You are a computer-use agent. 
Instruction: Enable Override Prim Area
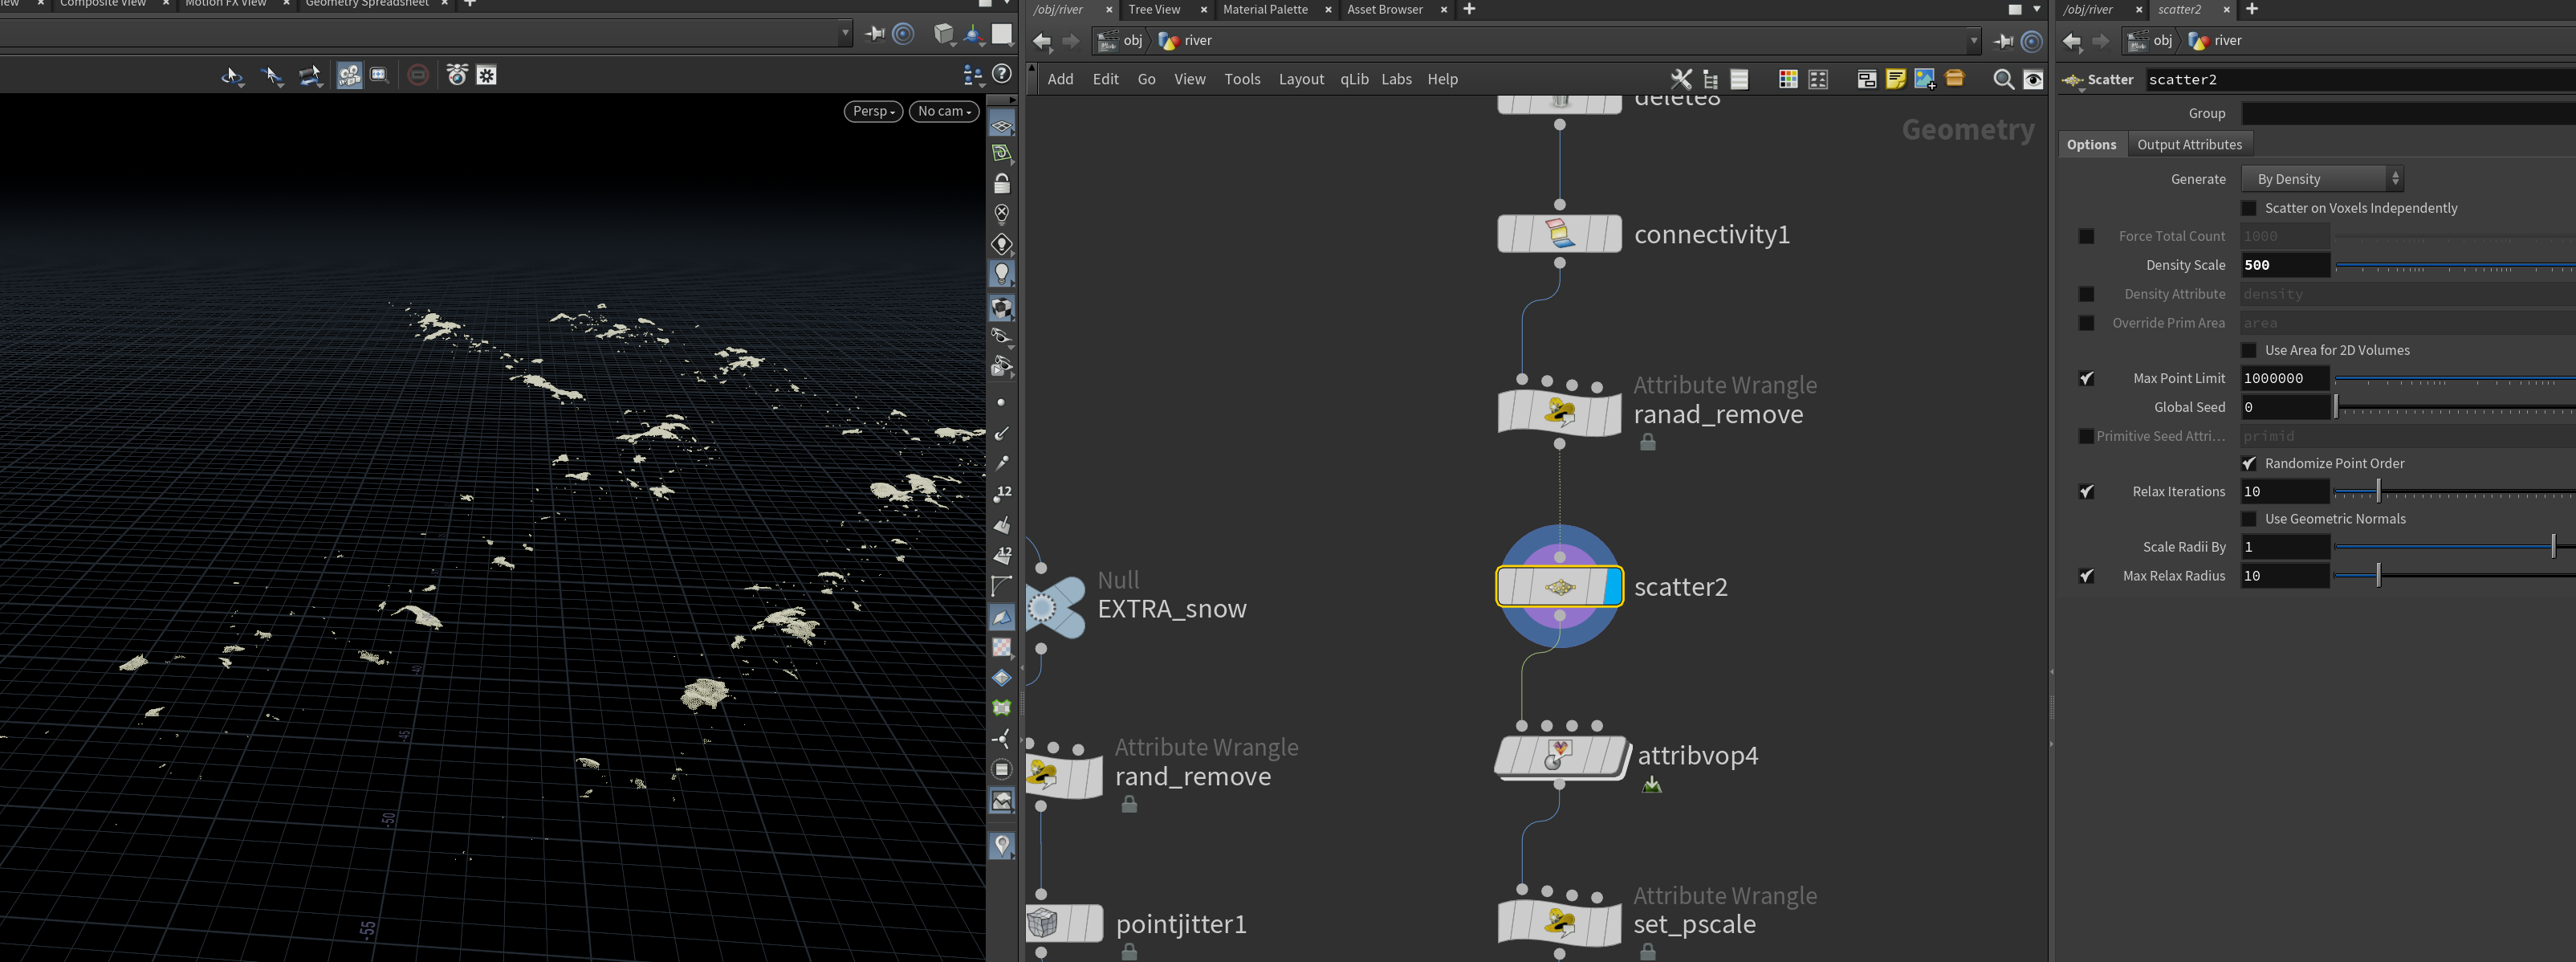point(2086,323)
